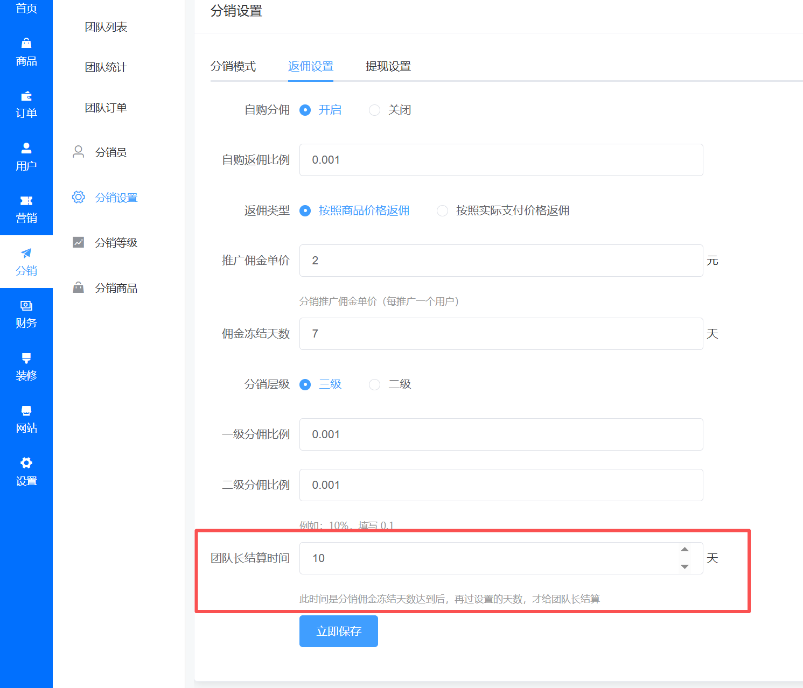Screen dimensions: 803x688
Task: Select the 分销员 person icon
Action: 78,152
